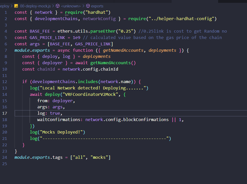Click the mocks tag string on line 24
This screenshot has width=247, height=184.
click(x=99, y=157)
